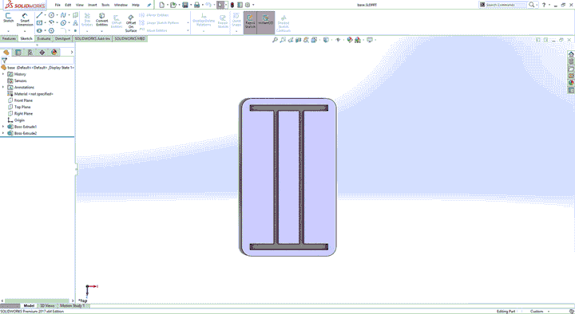The height and width of the screenshot is (314, 575).
Task: Open DisplayManager tab icon
Action: [54, 53]
